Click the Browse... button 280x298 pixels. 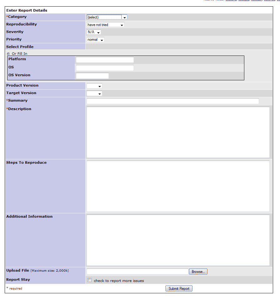point(198,272)
